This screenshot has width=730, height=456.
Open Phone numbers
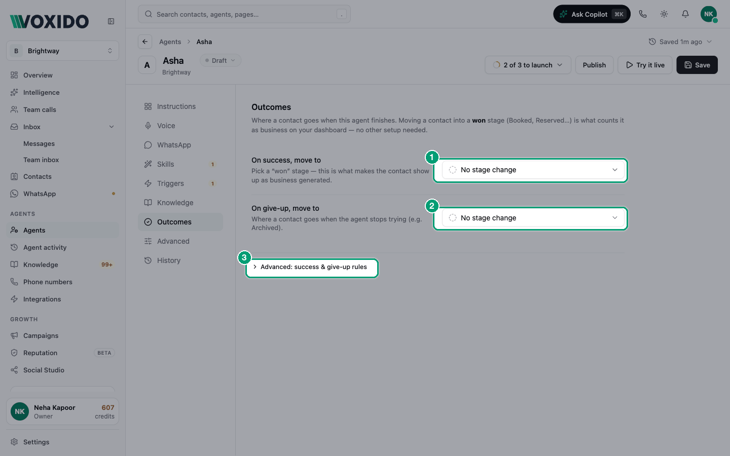tap(63, 282)
